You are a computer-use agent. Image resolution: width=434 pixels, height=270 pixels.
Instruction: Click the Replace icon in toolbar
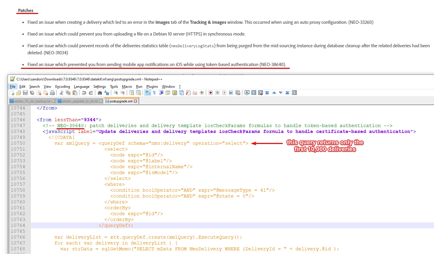(x=107, y=93)
